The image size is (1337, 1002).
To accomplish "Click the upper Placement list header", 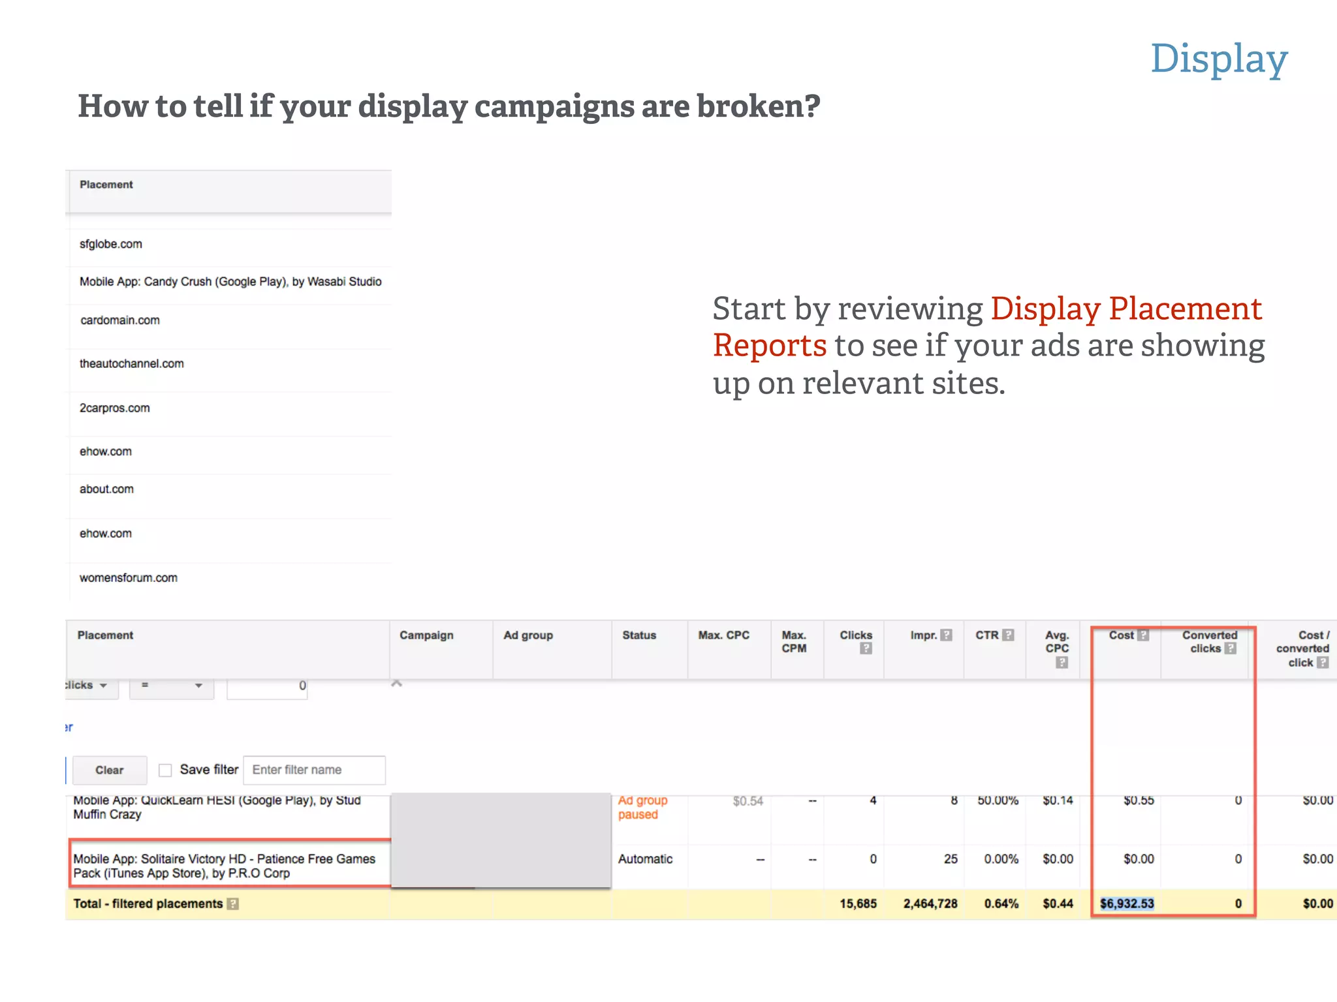I will tap(106, 185).
